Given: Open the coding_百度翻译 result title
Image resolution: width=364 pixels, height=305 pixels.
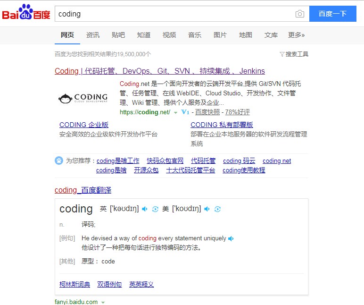Looking at the screenshot, I should point(83,190).
